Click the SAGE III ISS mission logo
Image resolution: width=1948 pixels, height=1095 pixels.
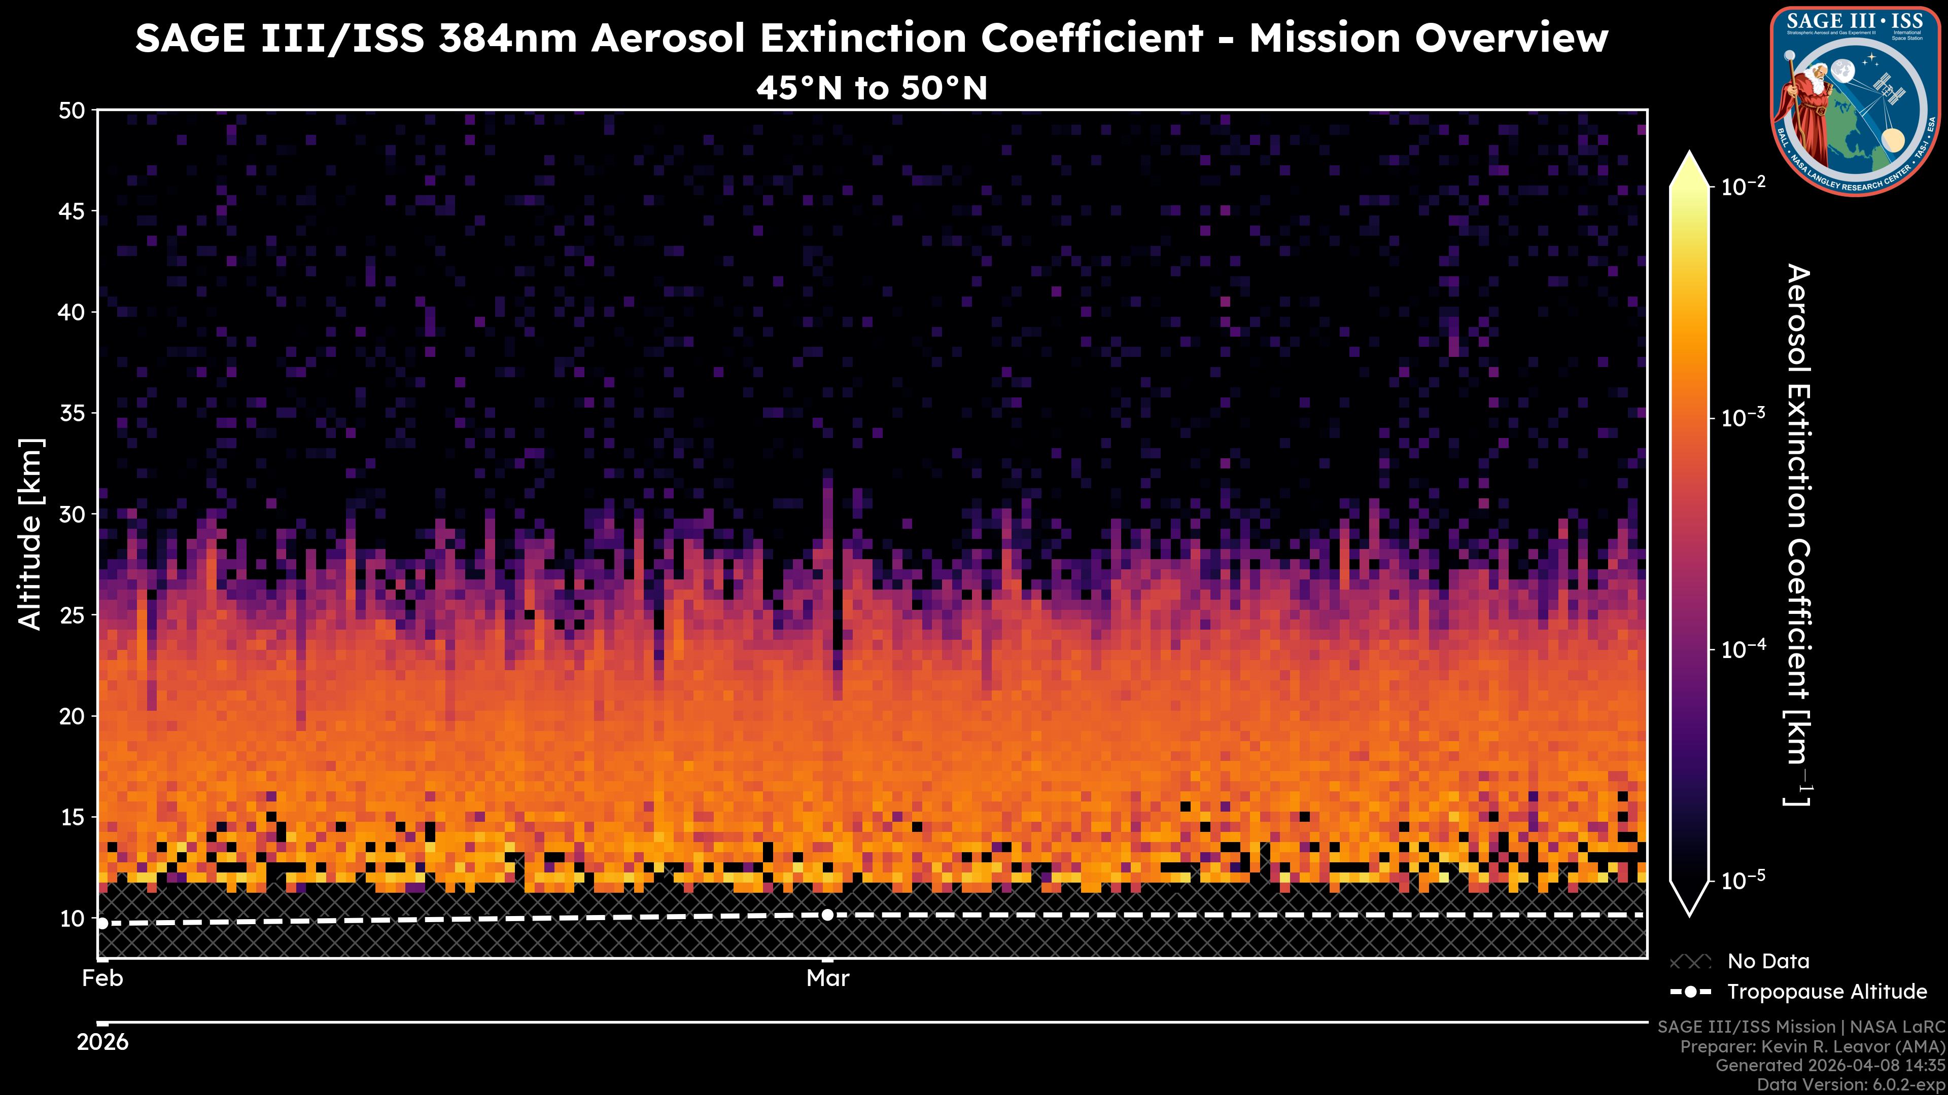click(1854, 101)
